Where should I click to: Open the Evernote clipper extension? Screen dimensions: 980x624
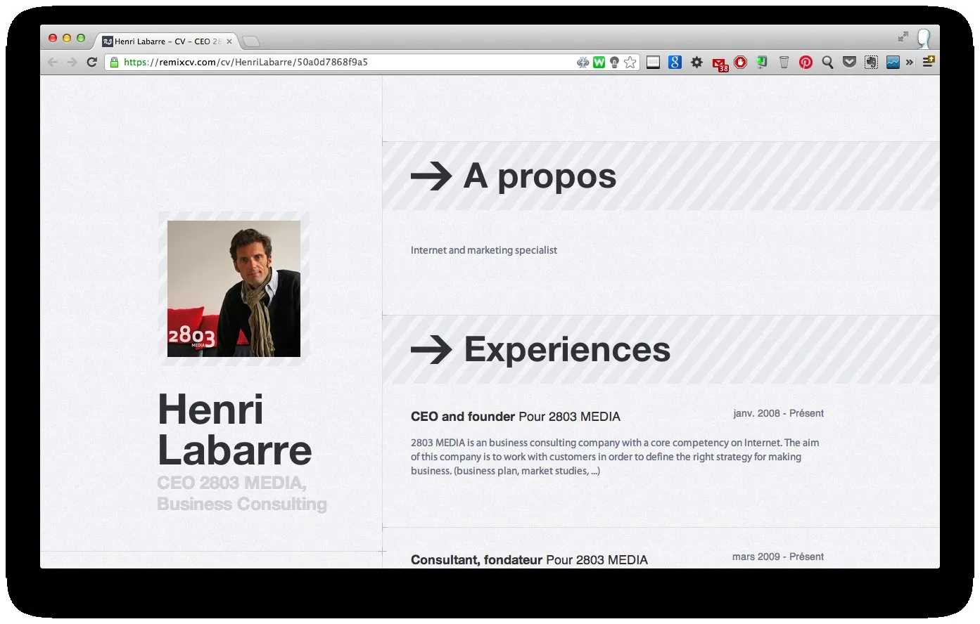[x=872, y=63]
